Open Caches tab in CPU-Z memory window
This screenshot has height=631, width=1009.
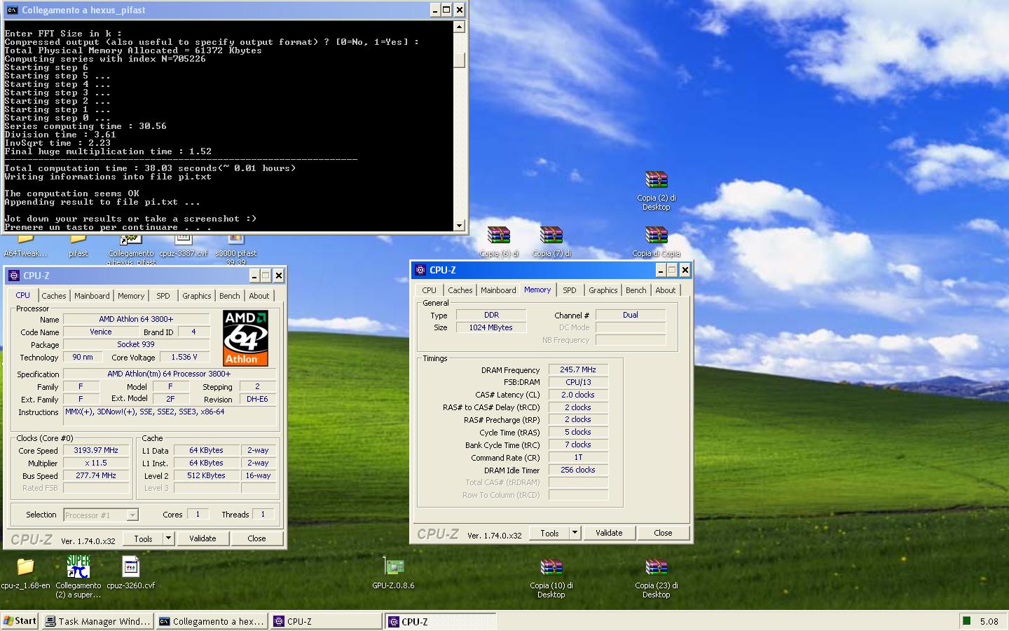pyautogui.click(x=460, y=290)
